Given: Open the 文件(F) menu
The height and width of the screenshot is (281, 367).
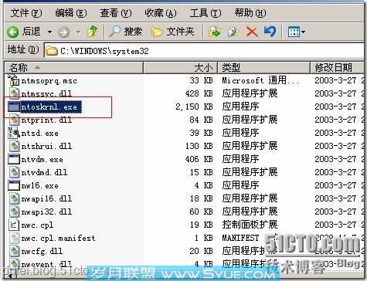Looking at the screenshot, I should click(x=26, y=13).
